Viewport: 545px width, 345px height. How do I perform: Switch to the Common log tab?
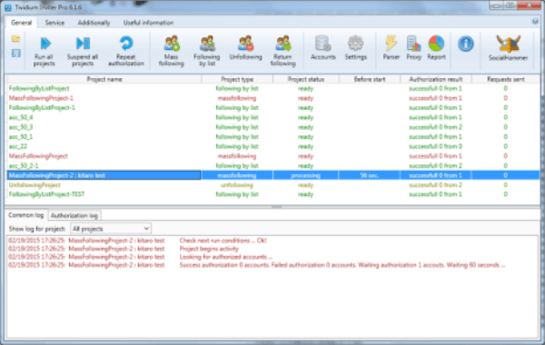click(x=26, y=215)
